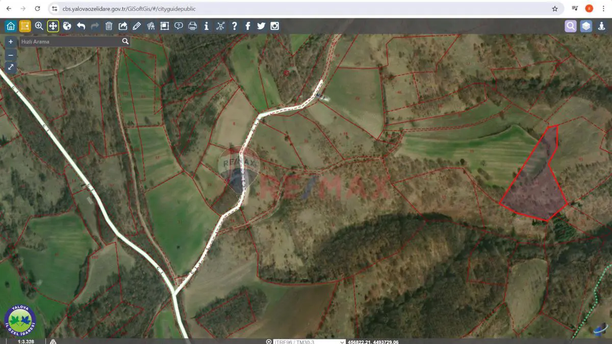
Task: Click the share/export arrow icon
Action: coord(123,26)
